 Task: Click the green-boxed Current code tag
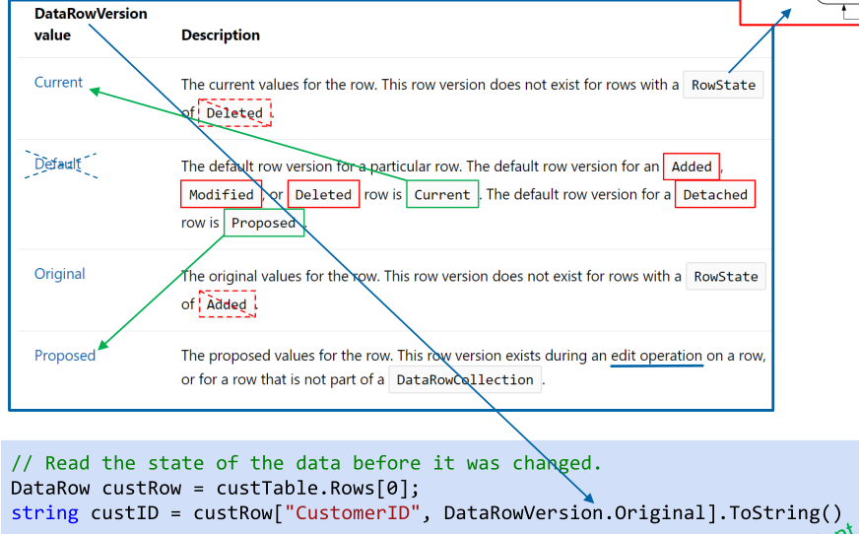click(x=441, y=195)
